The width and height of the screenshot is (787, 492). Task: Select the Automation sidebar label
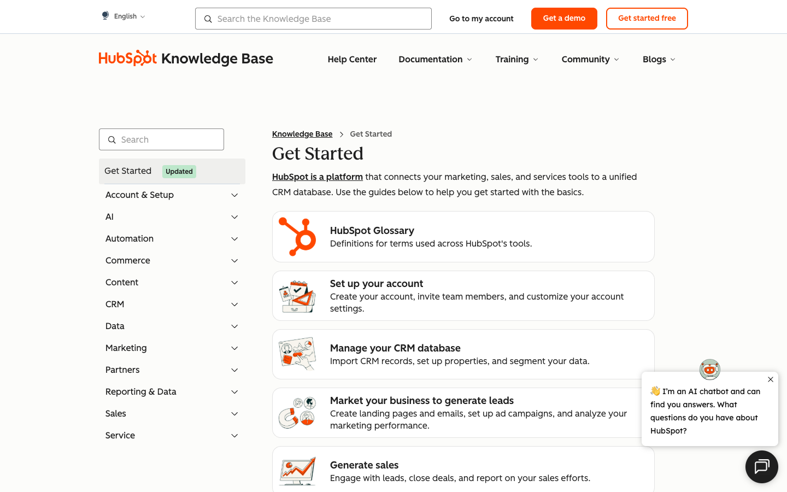[x=130, y=239]
